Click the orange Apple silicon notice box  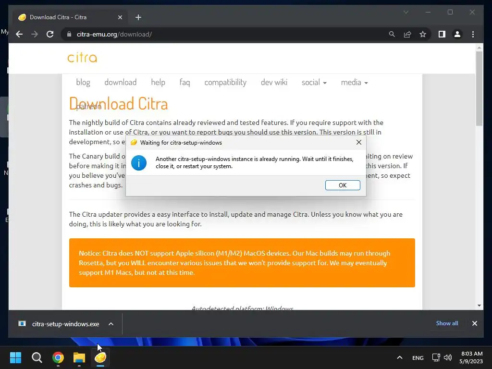coord(242,263)
